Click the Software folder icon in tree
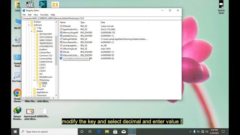This screenshot has height=135, width=240. coord(32,25)
